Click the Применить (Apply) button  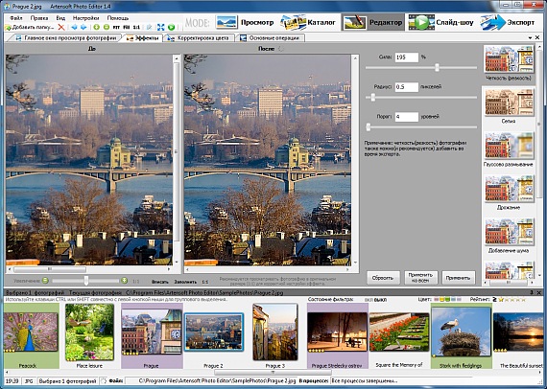[458, 278]
